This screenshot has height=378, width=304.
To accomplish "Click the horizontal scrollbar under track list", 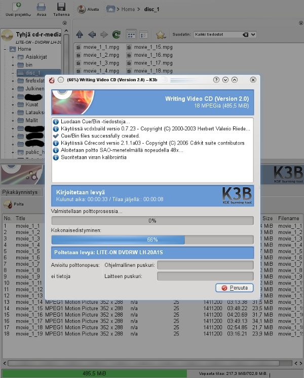I will (x=143, y=363).
